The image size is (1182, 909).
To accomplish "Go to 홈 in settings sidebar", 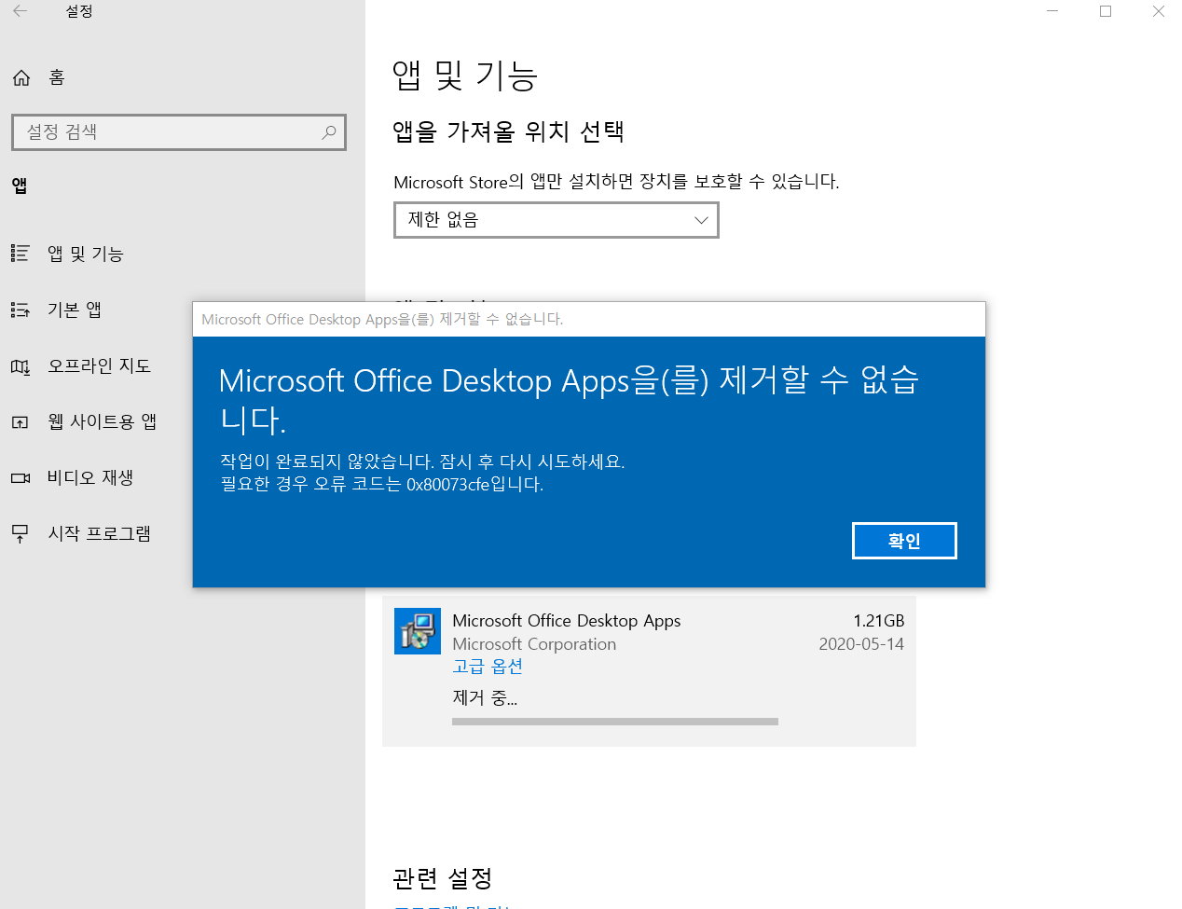I will pyautogui.click(x=57, y=77).
